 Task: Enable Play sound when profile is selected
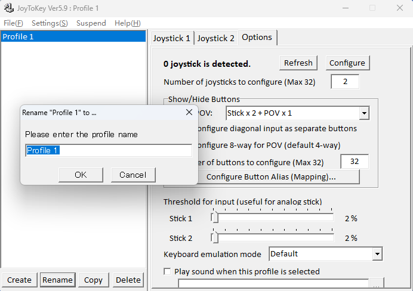click(168, 271)
